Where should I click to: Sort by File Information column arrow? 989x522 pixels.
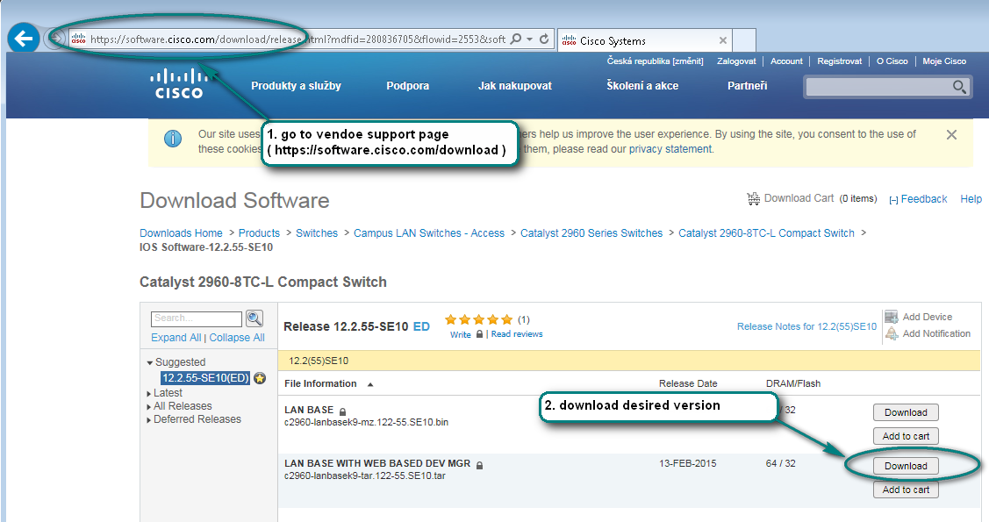click(370, 384)
